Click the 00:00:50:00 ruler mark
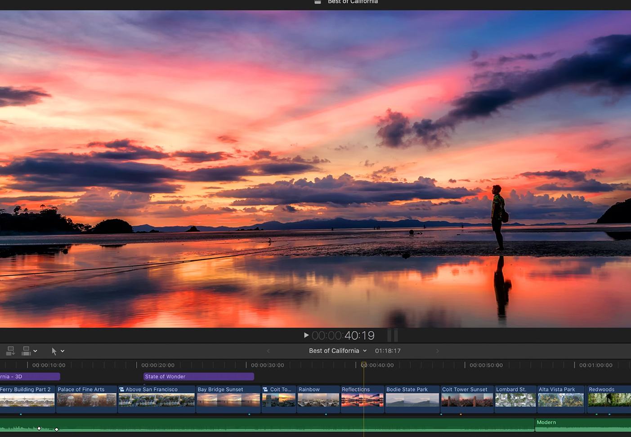 click(x=486, y=365)
